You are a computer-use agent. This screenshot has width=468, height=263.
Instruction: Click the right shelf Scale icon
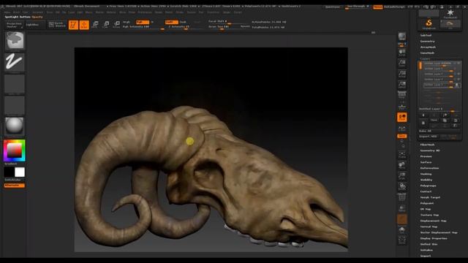pyautogui.click(x=402, y=175)
